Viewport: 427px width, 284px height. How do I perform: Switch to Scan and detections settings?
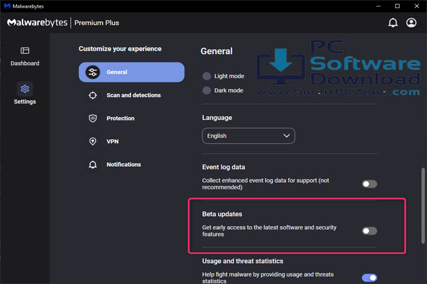pos(133,95)
